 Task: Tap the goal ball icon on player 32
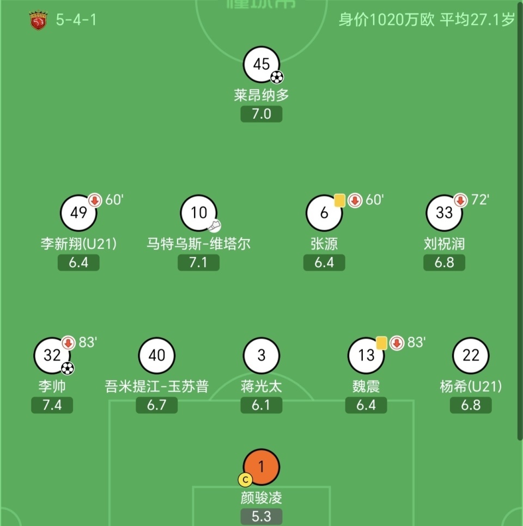pos(68,368)
